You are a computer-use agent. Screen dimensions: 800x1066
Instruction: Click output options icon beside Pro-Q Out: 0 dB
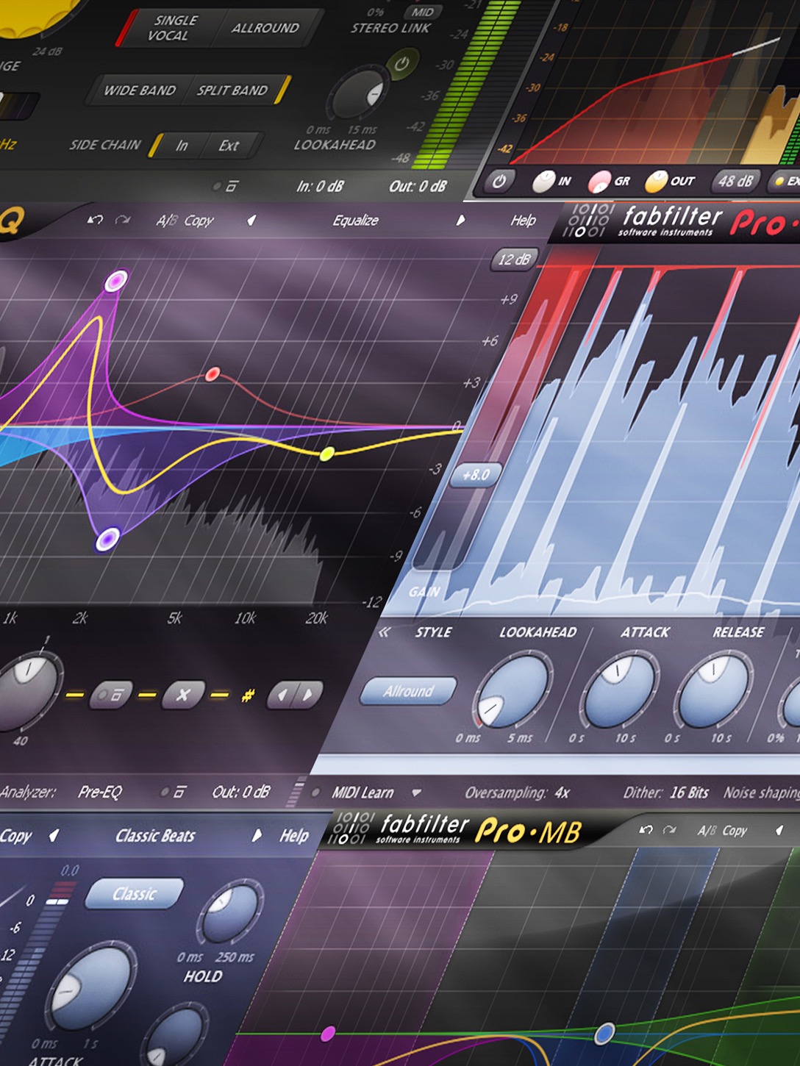point(174,792)
